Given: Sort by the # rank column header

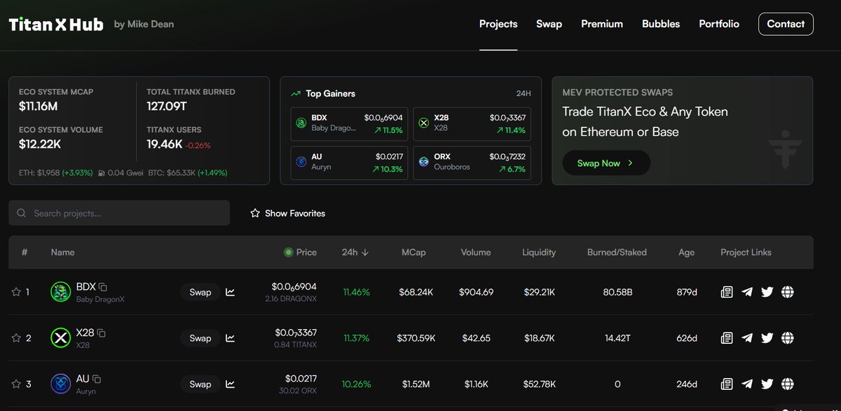Looking at the screenshot, I should point(25,252).
